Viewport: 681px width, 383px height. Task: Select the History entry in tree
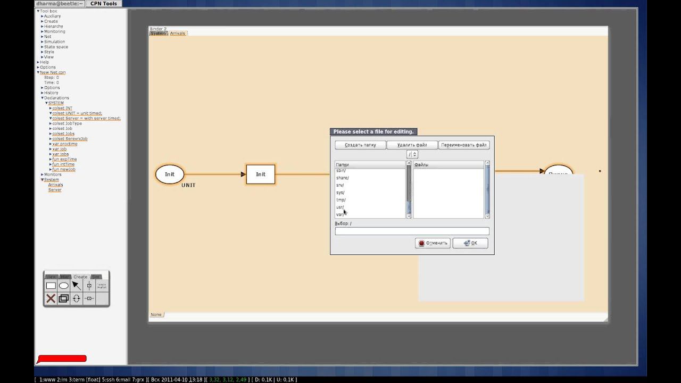coord(51,93)
